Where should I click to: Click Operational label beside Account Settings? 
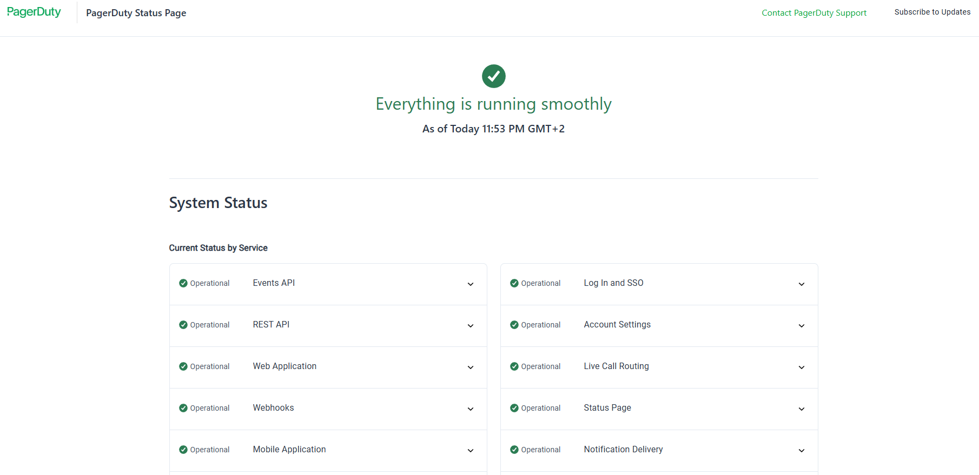(x=540, y=325)
